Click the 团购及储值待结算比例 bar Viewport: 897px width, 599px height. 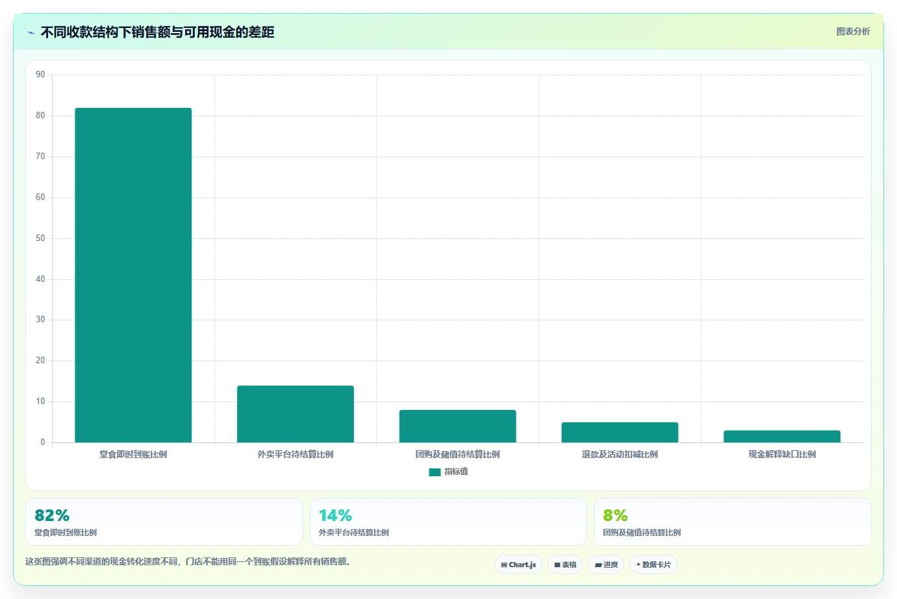[458, 426]
